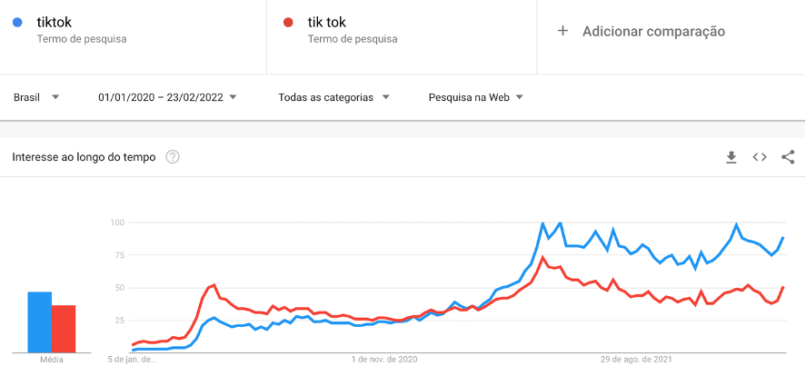The width and height of the screenshot is (806, 376).
Task: Download the interest over time chart data
Action: point(731,157)
